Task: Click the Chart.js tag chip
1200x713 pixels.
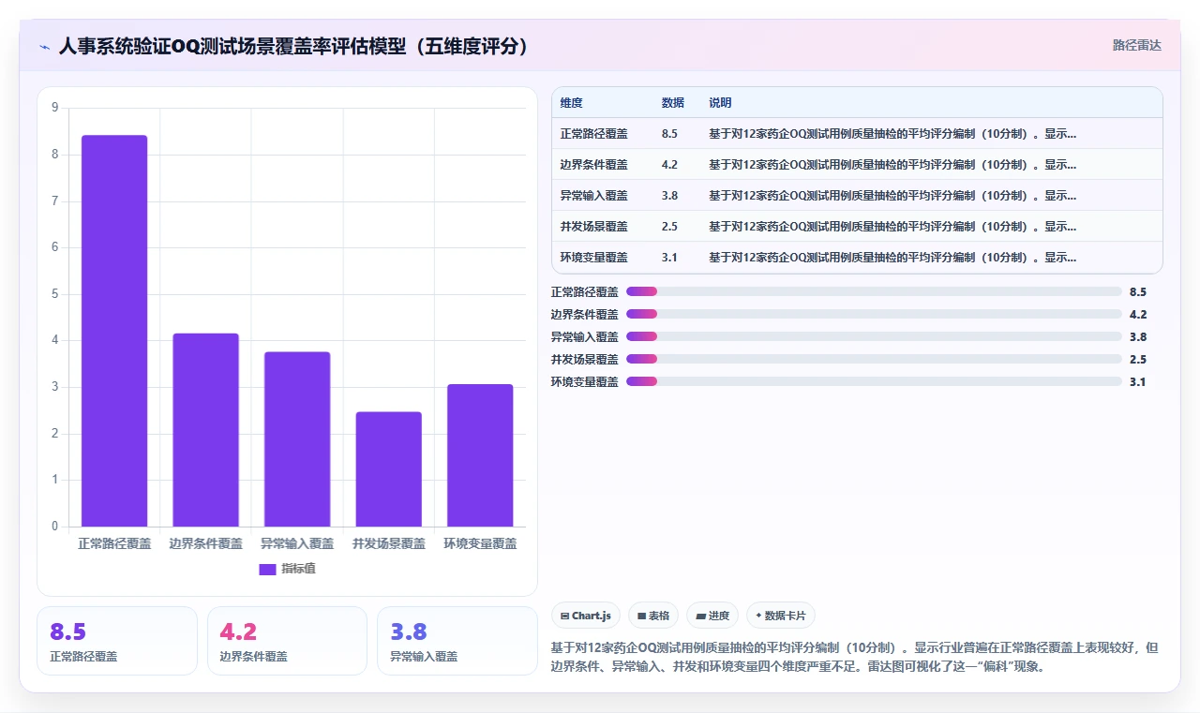Action: coord(586,616)
